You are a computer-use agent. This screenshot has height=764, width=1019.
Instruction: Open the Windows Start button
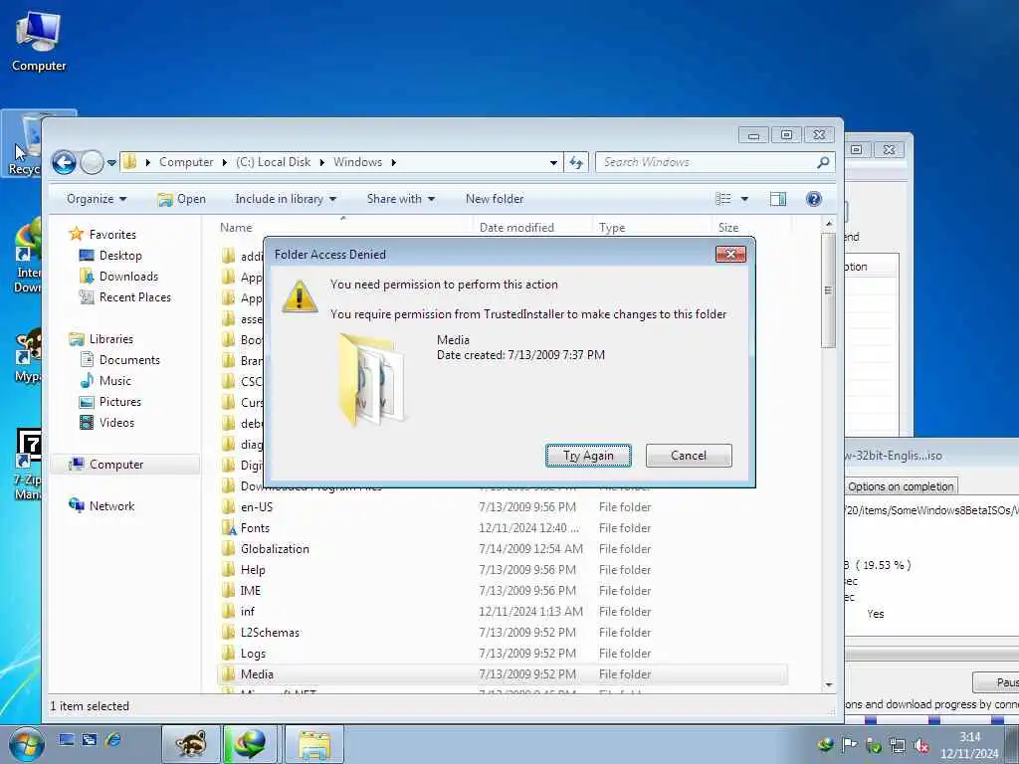point(26,744)
